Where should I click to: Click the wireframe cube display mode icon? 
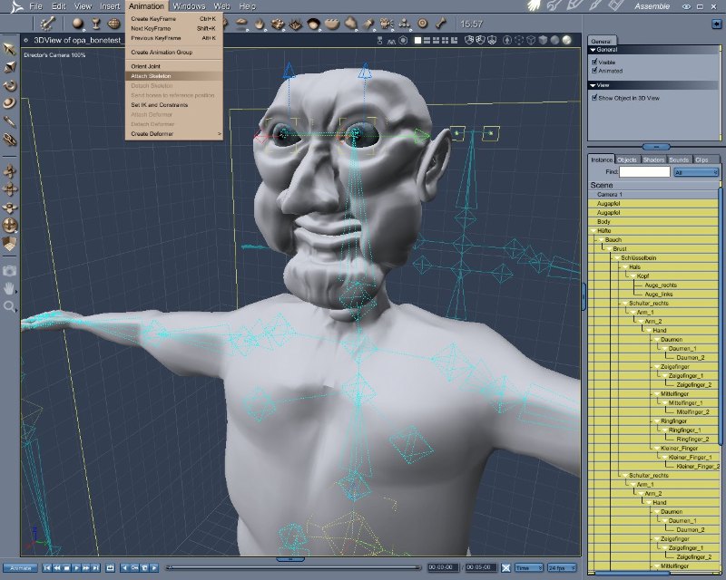pos(531,40)
